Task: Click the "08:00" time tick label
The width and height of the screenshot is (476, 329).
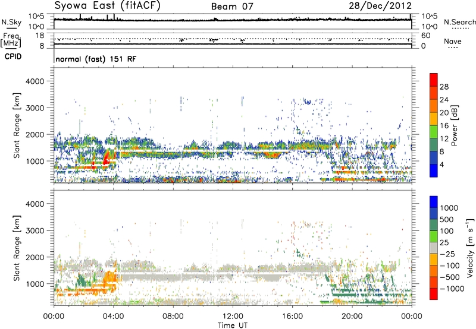Action: tap(173, 317)
